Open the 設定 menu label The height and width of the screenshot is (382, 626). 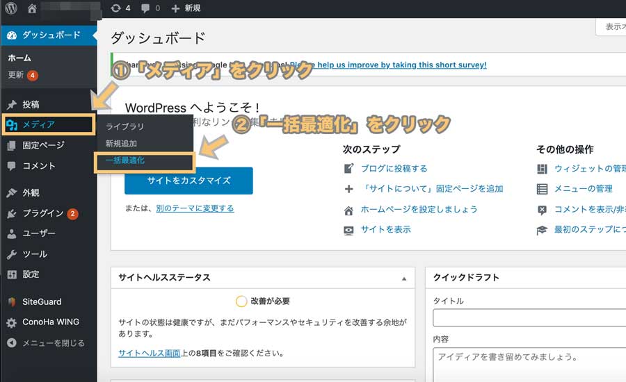pyautogui.click(x=31, y=274)
